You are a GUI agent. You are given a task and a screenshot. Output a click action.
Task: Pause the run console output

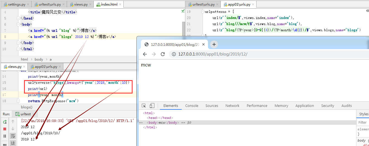pyautogui.click(x=5, y=136)
